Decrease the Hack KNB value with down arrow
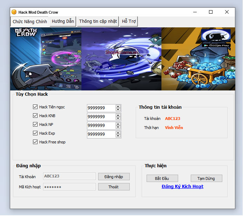 point(118,119)
